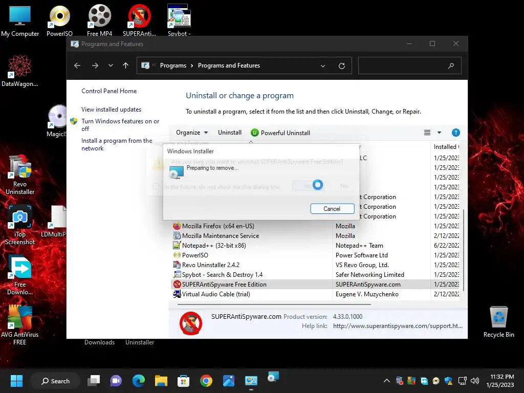The height and width of the screenshot is (393, 524).
Task: Click Eugene V. Muzychenko publisher cell
Action: pyautogui.click(x=367, y=294)
